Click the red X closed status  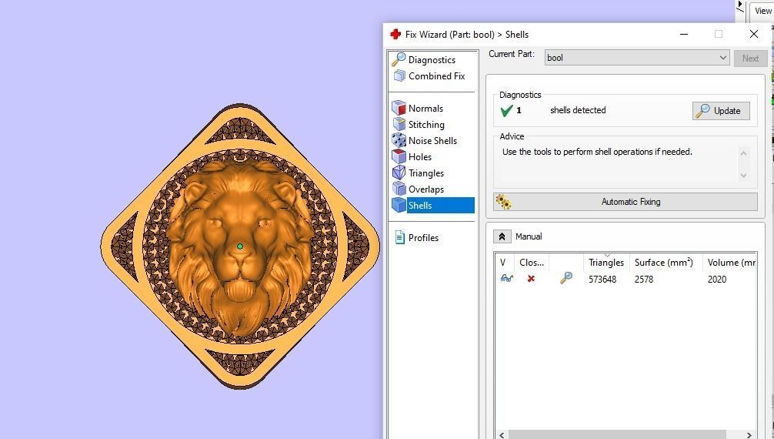pos(531,279)
